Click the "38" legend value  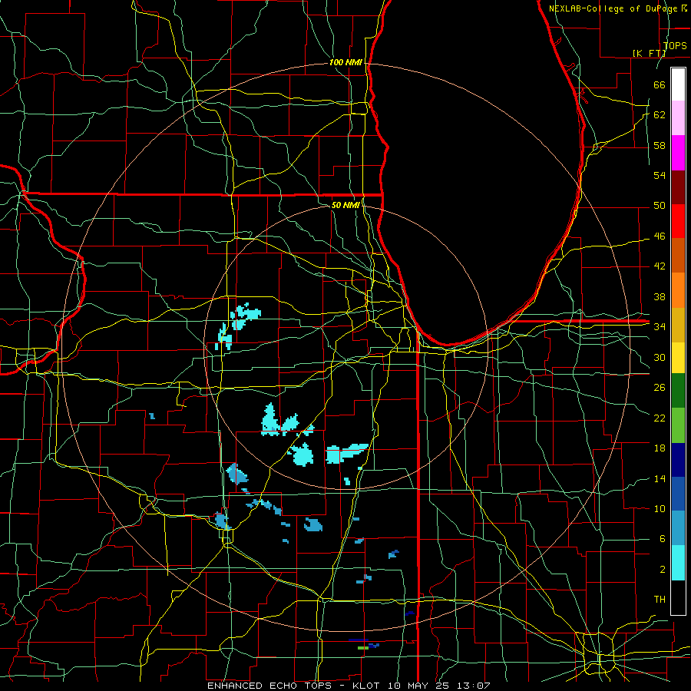660,296
